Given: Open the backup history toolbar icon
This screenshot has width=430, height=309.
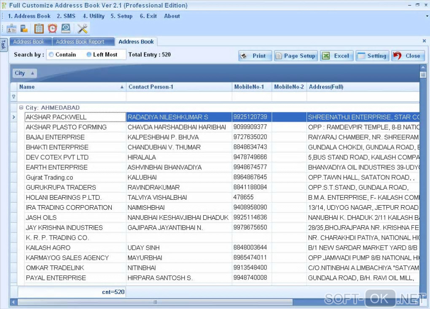Looking at the screenshot, I should (x=66, y=29).
